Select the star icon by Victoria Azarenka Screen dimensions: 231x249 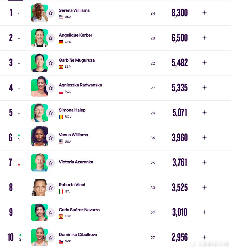point(51,163)
